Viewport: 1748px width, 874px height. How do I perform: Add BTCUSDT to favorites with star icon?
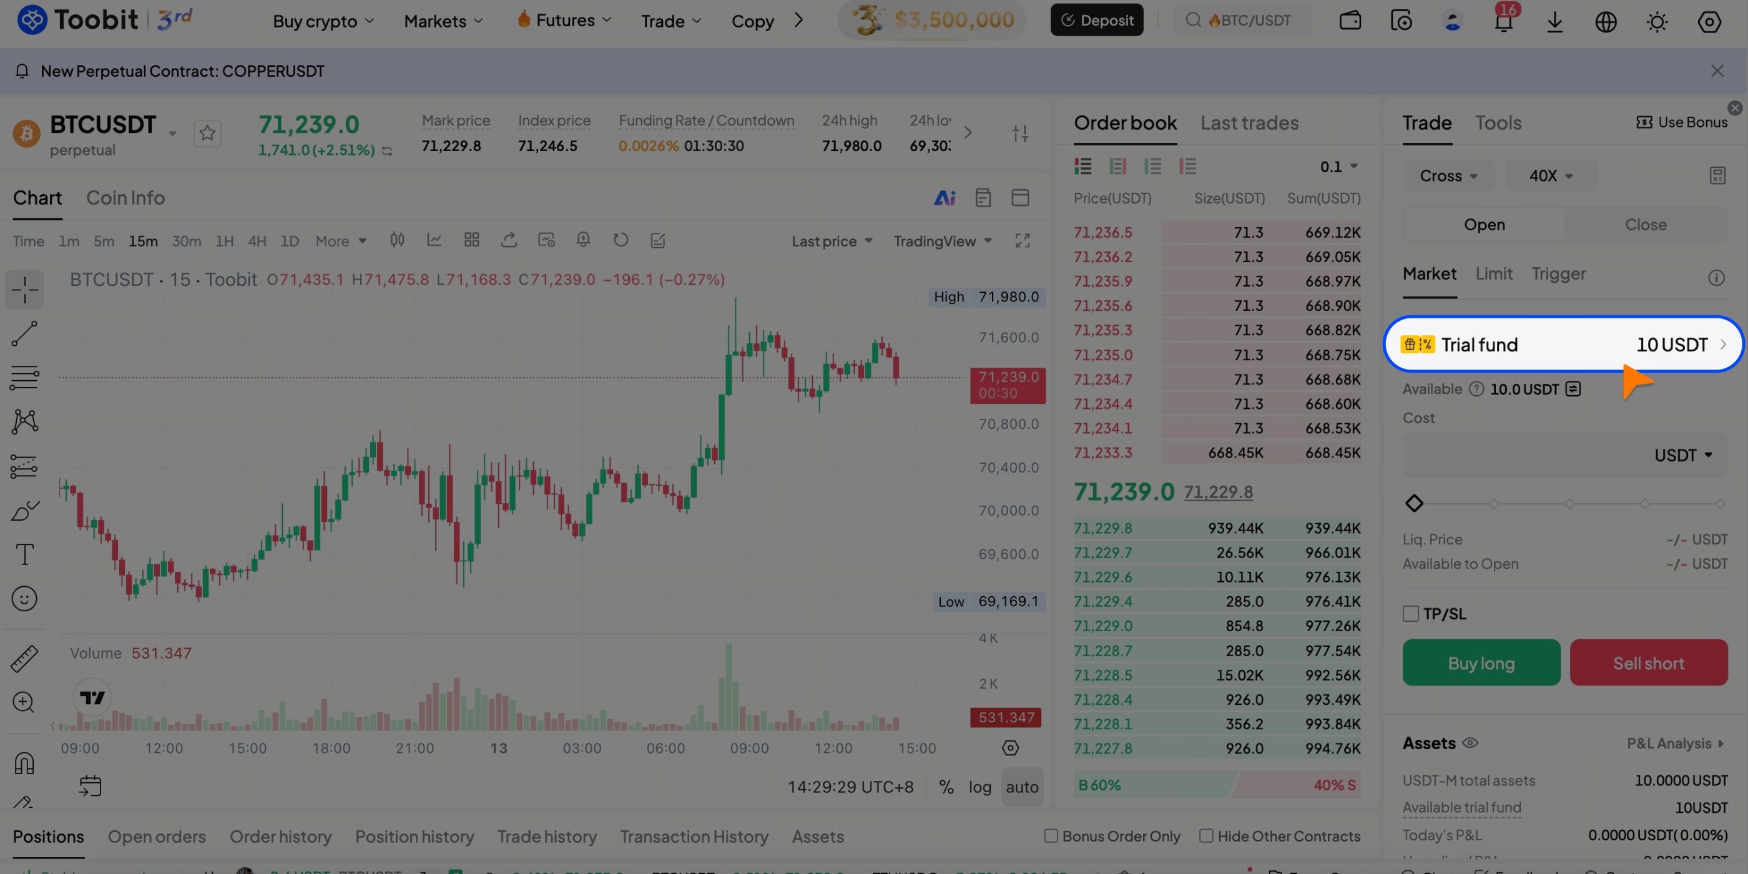(x=207, y=133)
